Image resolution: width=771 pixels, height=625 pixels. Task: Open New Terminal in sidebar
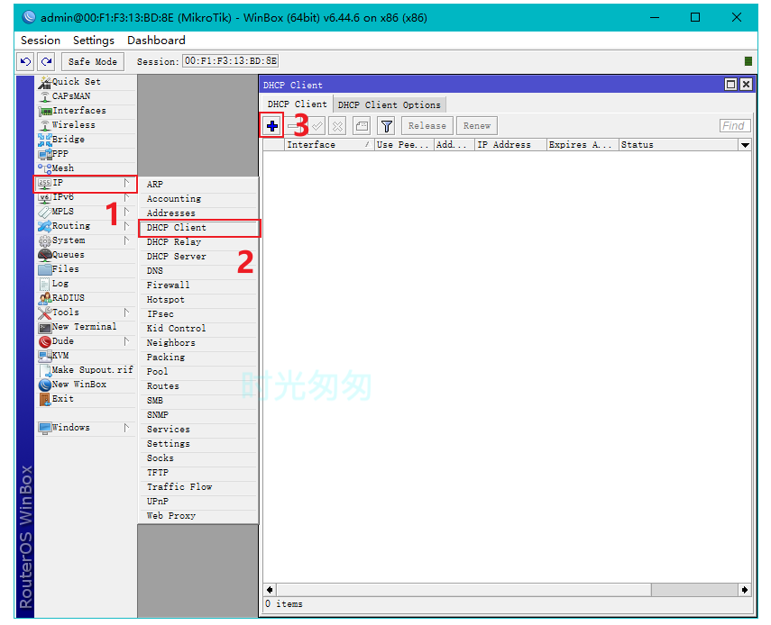(x=86, y=327)
